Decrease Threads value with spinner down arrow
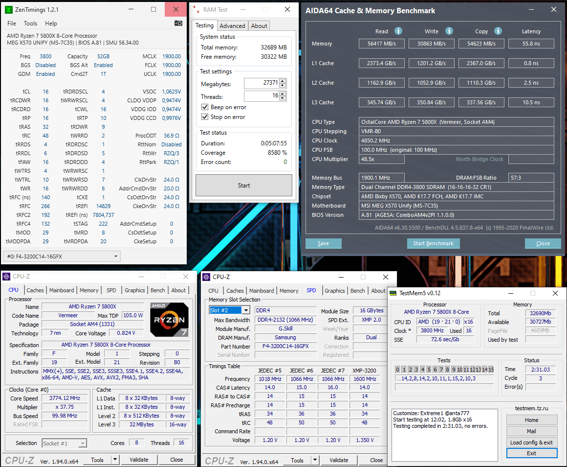The height and width of the screenshot is (467, 567). tap(283, 98)
